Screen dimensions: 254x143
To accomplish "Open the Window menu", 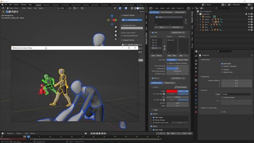I will [23, 5].
